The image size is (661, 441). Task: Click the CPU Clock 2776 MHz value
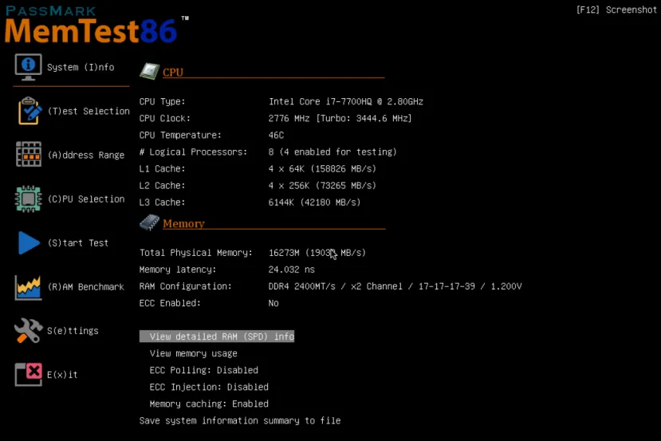(340, 119)
